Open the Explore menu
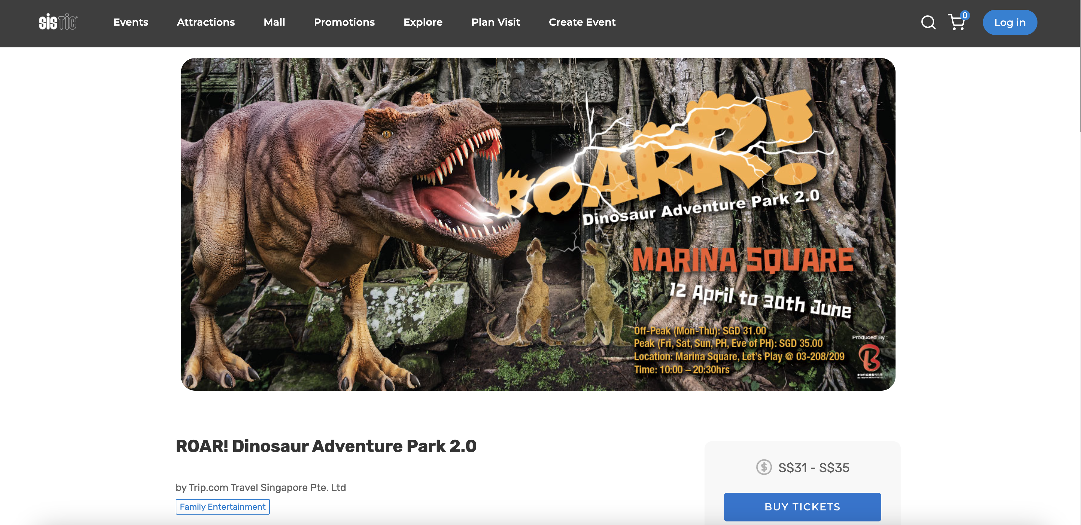The width and height of the screenshot is (1081, 525). coord(423,22)
